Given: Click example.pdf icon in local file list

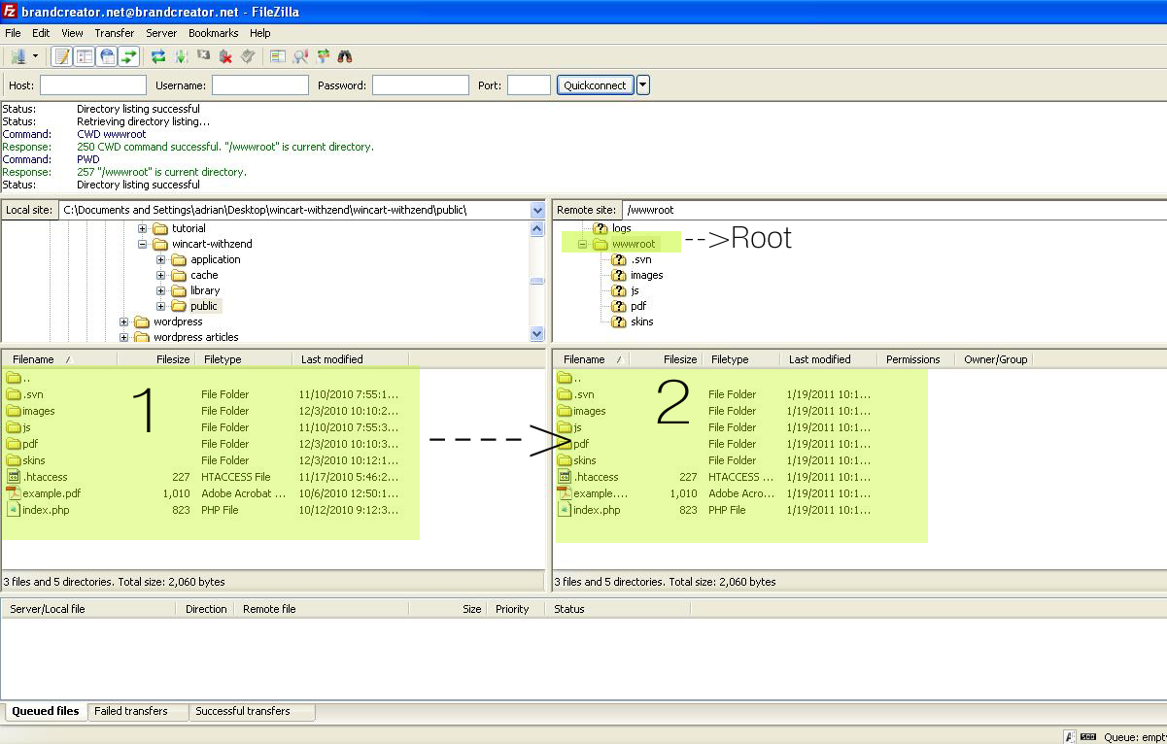Looking at the screenshot, I should pos(14,493).
